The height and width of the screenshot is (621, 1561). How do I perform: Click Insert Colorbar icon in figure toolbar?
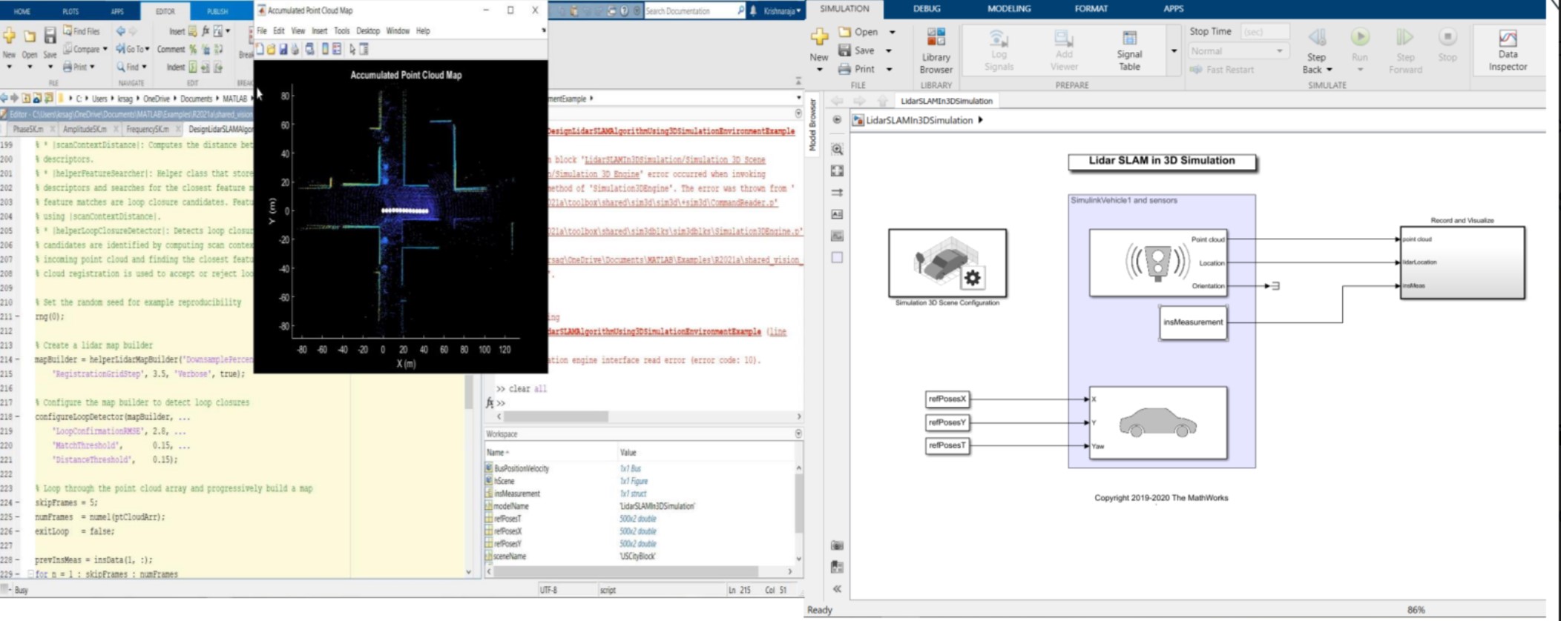325,49
